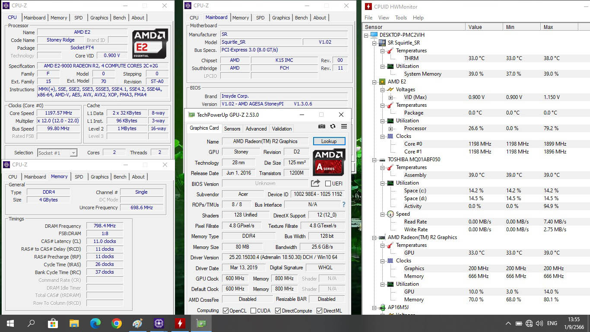
Task: Click the GPU-Z refresh icon
Action: pos(333,126)
